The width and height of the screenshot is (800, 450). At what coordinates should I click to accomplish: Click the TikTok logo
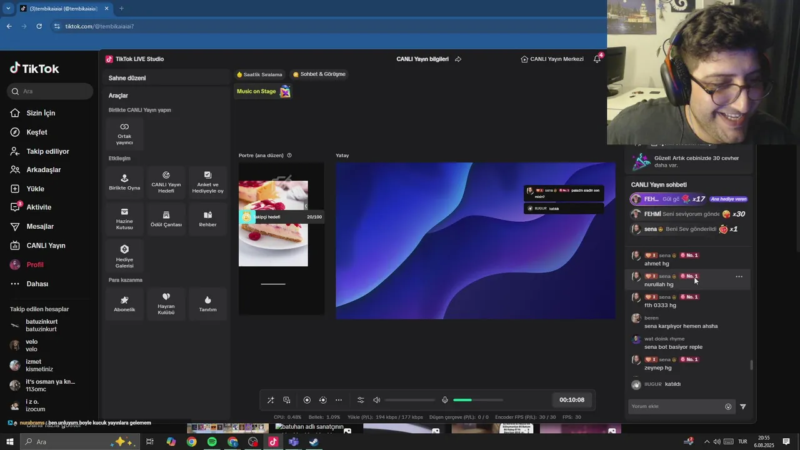coord(34,69)
